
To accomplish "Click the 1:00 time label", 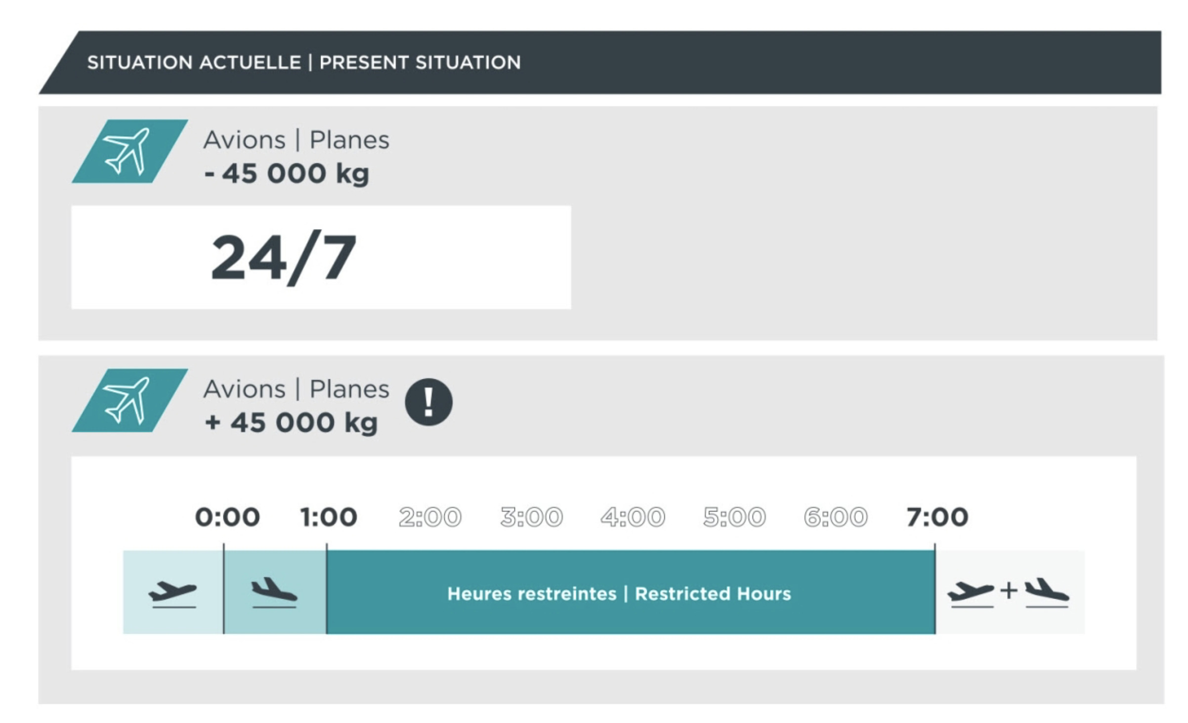I will 329,517.
